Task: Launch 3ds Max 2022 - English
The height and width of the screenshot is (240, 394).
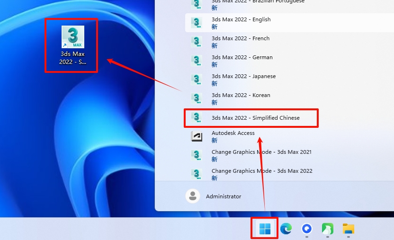Action: tap(241, 19)
